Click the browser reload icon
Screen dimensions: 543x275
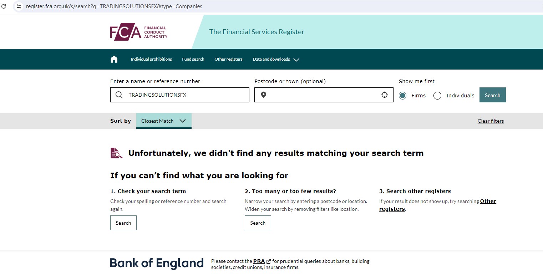point(4,6)
